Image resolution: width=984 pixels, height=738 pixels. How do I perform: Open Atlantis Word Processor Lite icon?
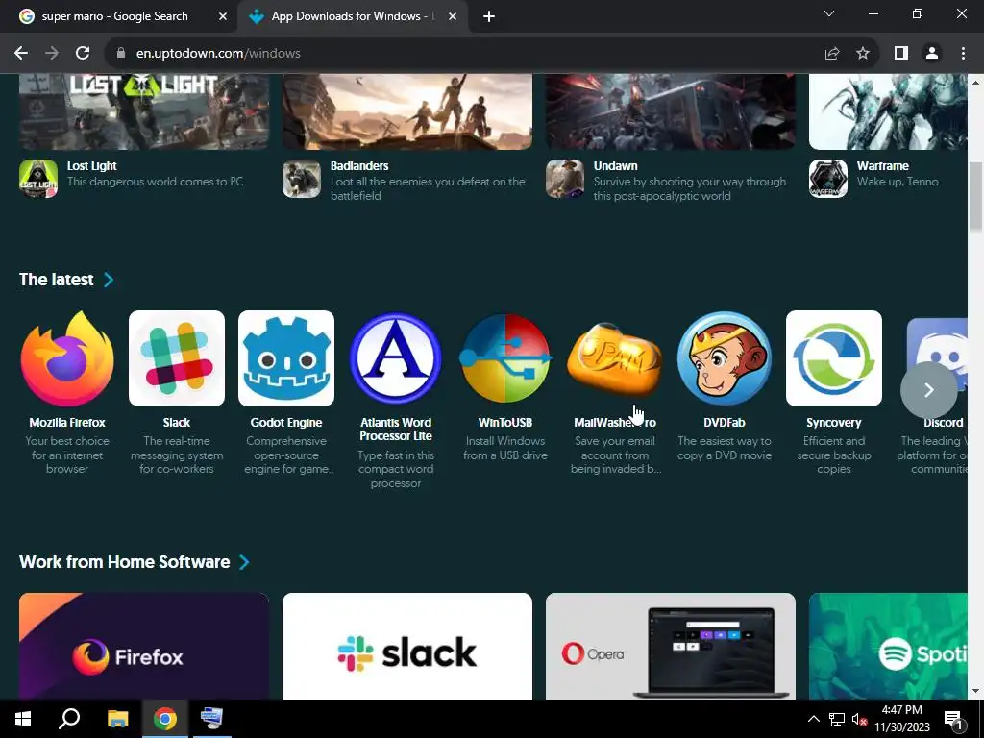[x=395, y=358]
